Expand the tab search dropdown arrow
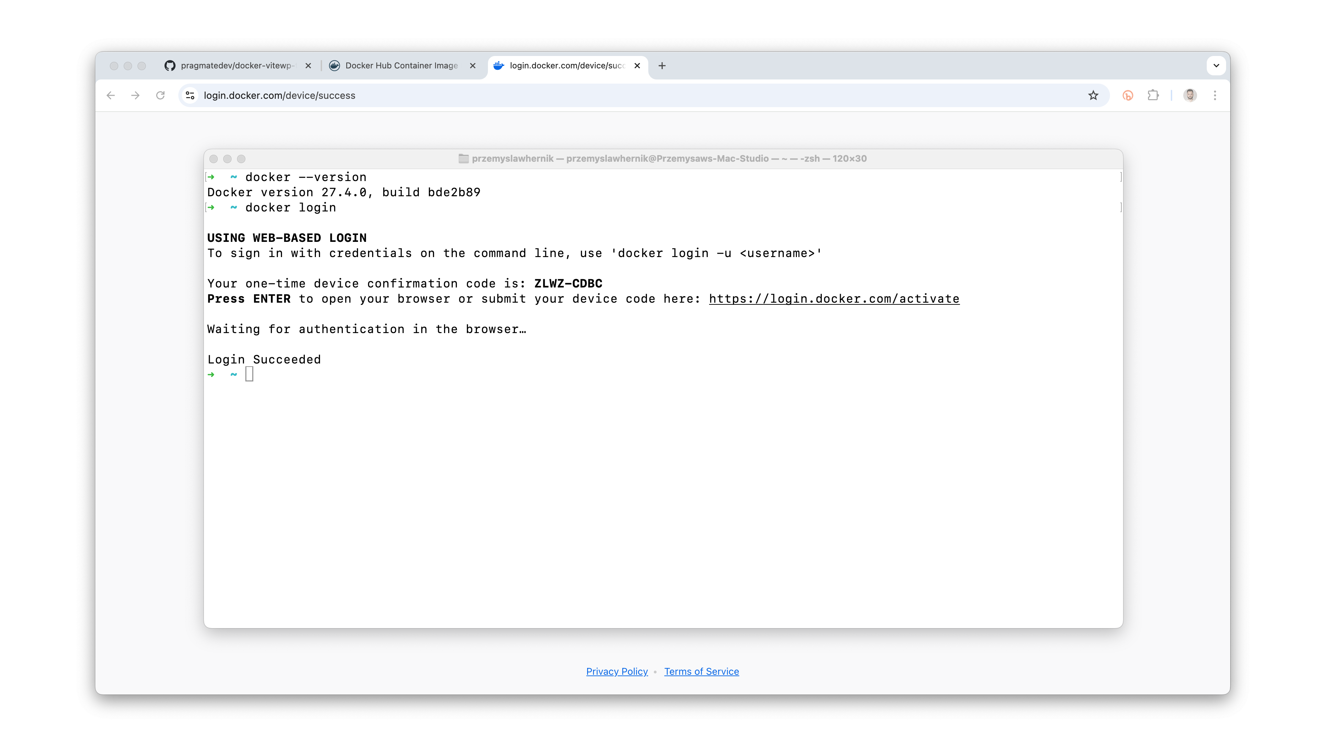 click(x=1216, y=65)
